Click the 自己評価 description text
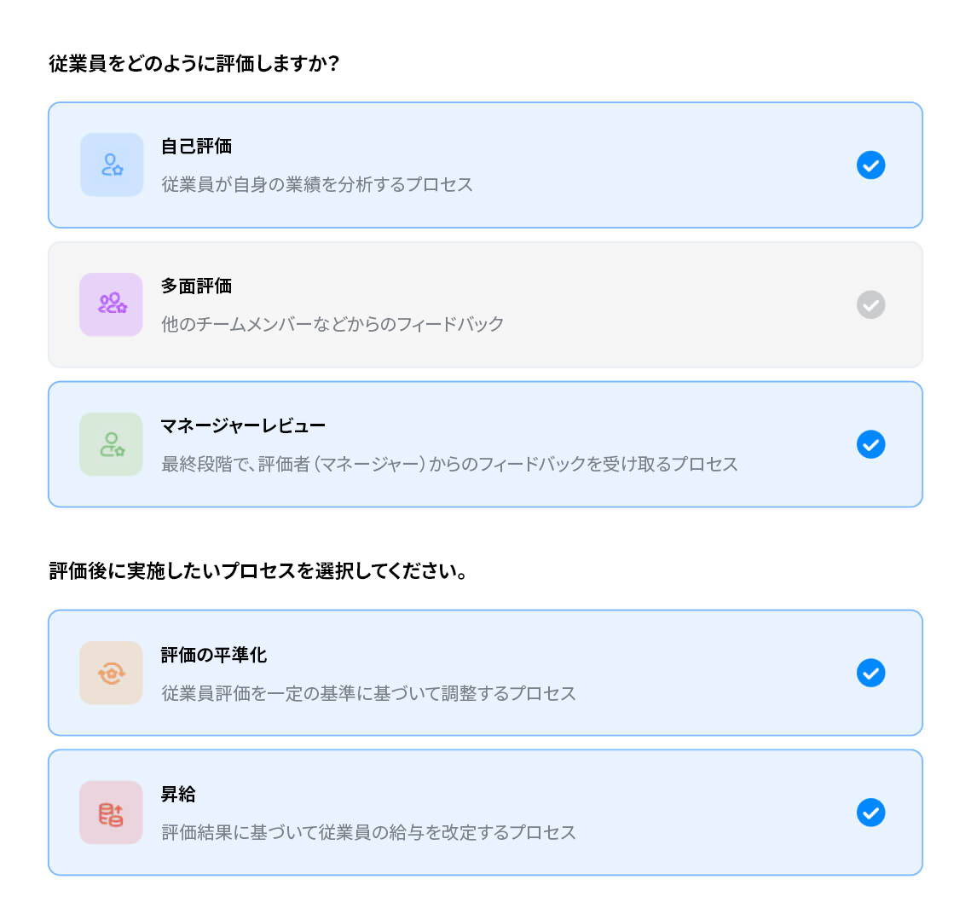 (x=315, y=184)
